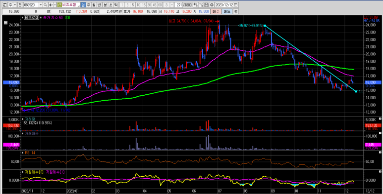Click the 매도 sell button

tap(227, 11)
